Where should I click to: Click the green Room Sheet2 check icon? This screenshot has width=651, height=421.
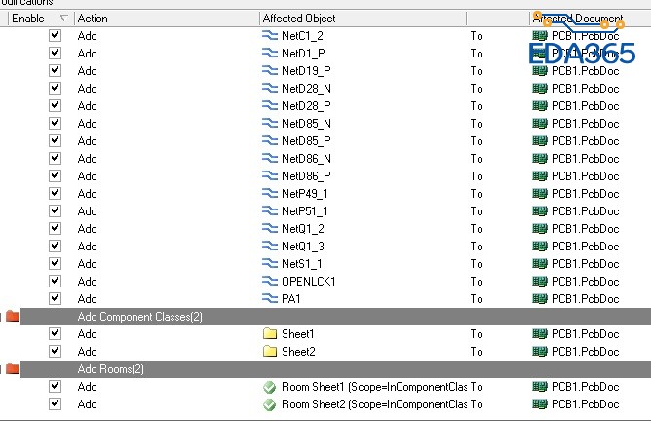click(271, 403)
